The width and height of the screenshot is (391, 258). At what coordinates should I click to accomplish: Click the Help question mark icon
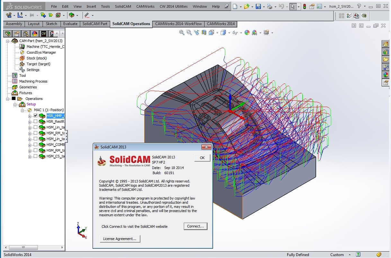pos(359,6)
